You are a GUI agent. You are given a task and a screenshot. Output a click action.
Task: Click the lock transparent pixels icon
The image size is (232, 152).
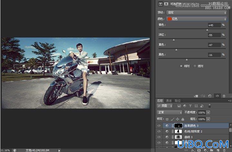tap(167, 119)
